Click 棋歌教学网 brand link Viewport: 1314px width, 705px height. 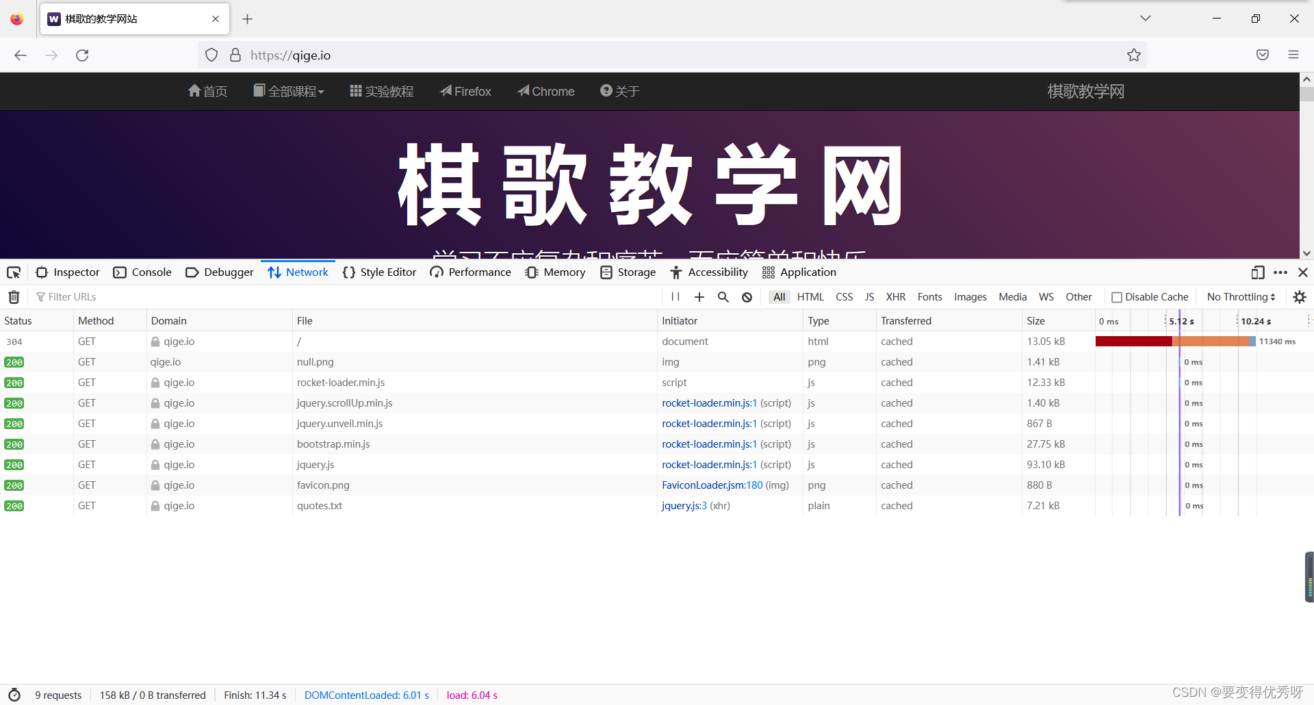click(1086, 91)
